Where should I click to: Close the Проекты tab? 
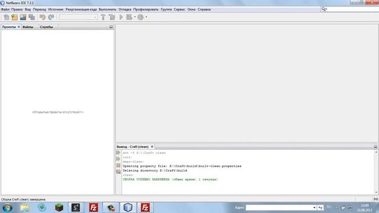[18, 27]
